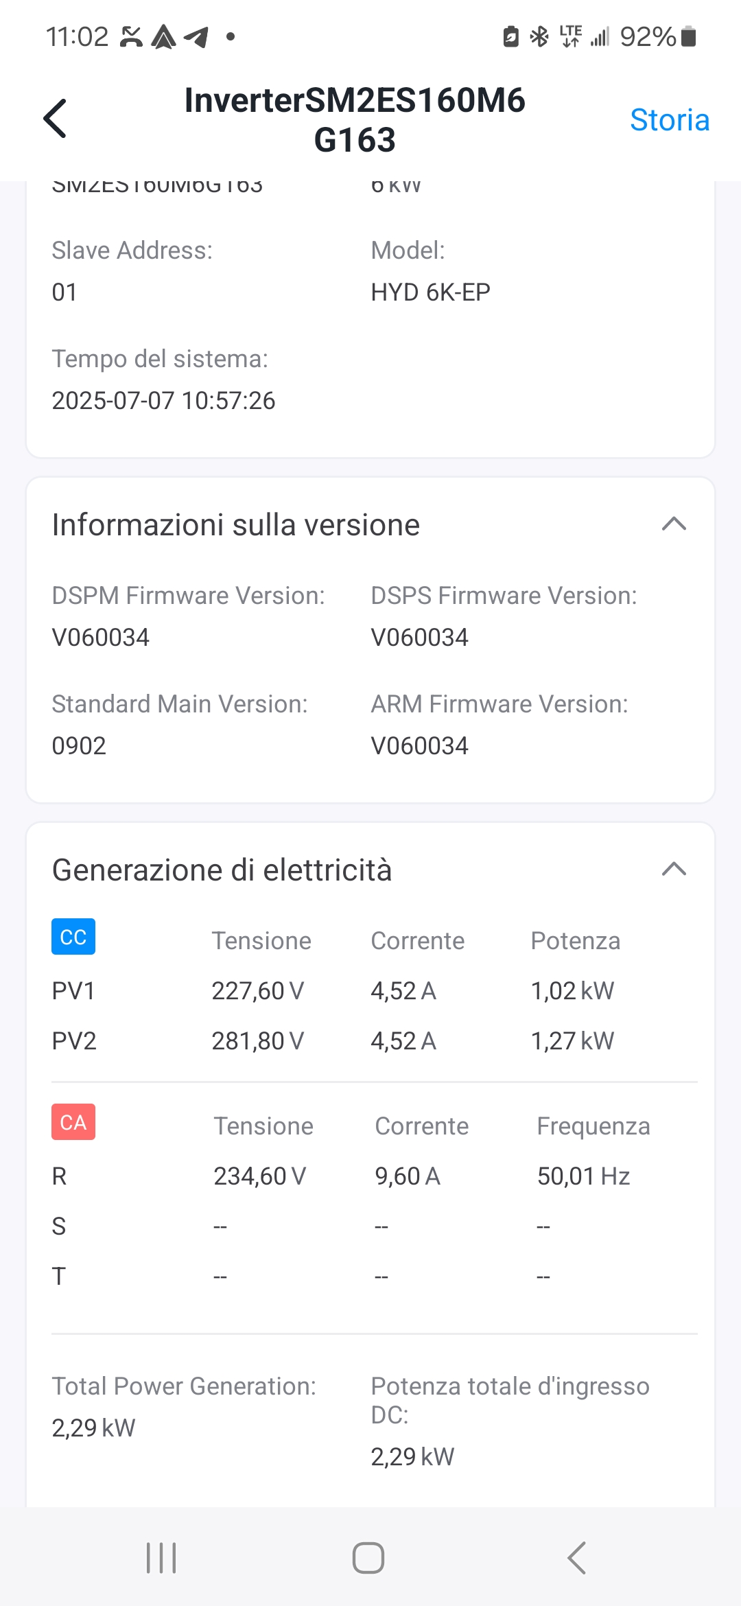Collapse Generazione di elettricità section
Image resolution: width=741 pixels, height=1606 pixels.
coord(674,869)
